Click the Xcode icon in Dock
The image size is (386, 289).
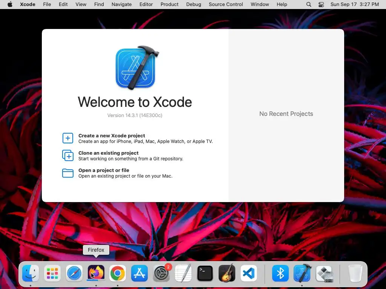pos(302,273)
